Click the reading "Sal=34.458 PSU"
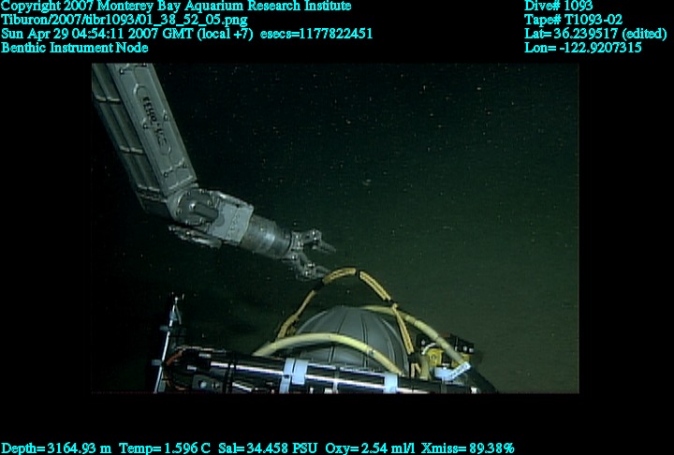 click(268, 448)
